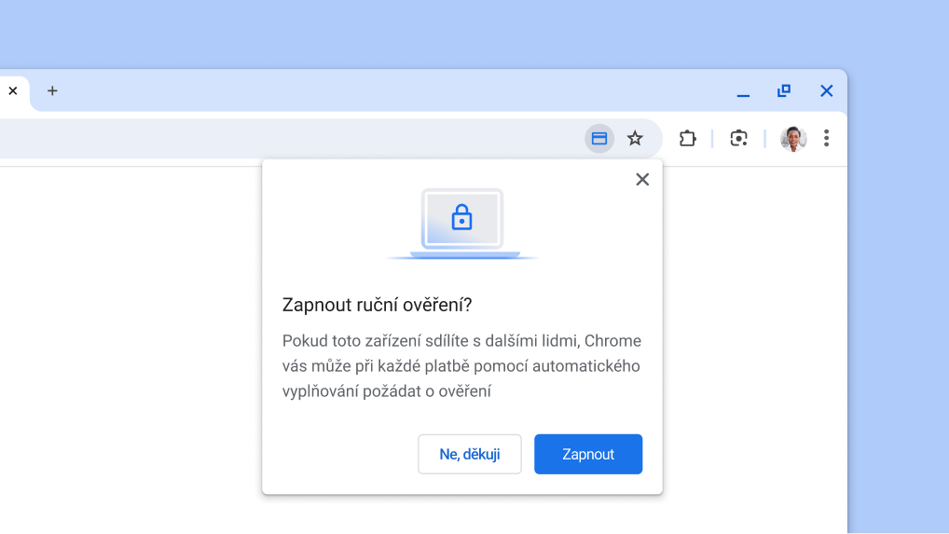
Task: Open the Google Lens screen search icon
Action: pos(738,139)
